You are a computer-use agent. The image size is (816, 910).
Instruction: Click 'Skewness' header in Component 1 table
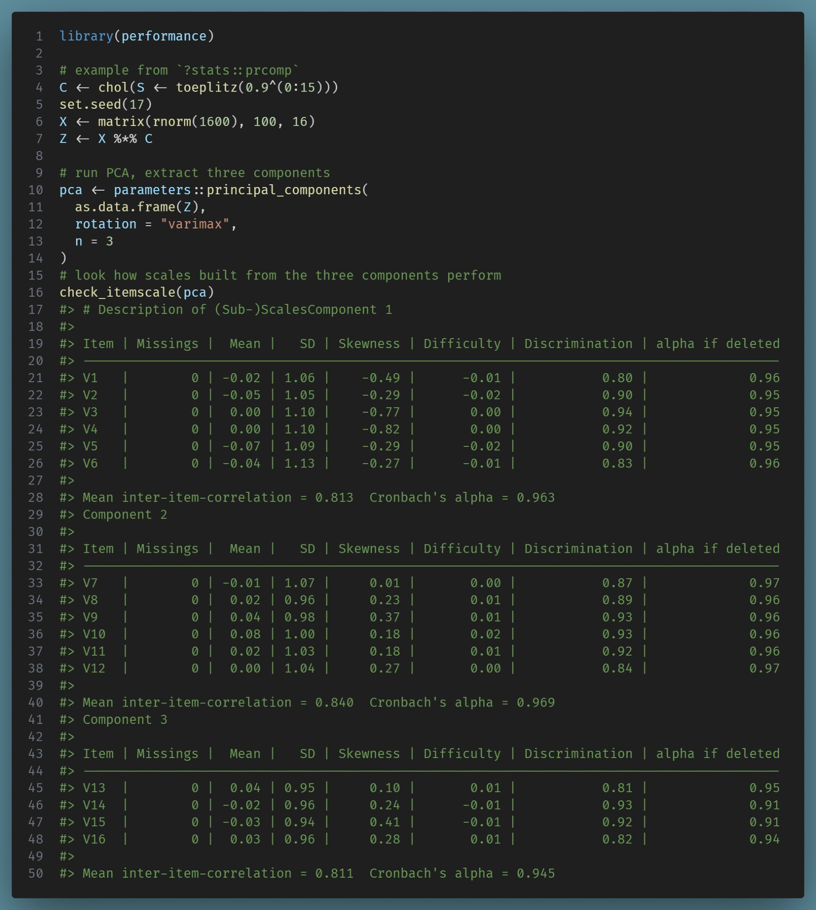pyautogui.click(x=369, y=344)
